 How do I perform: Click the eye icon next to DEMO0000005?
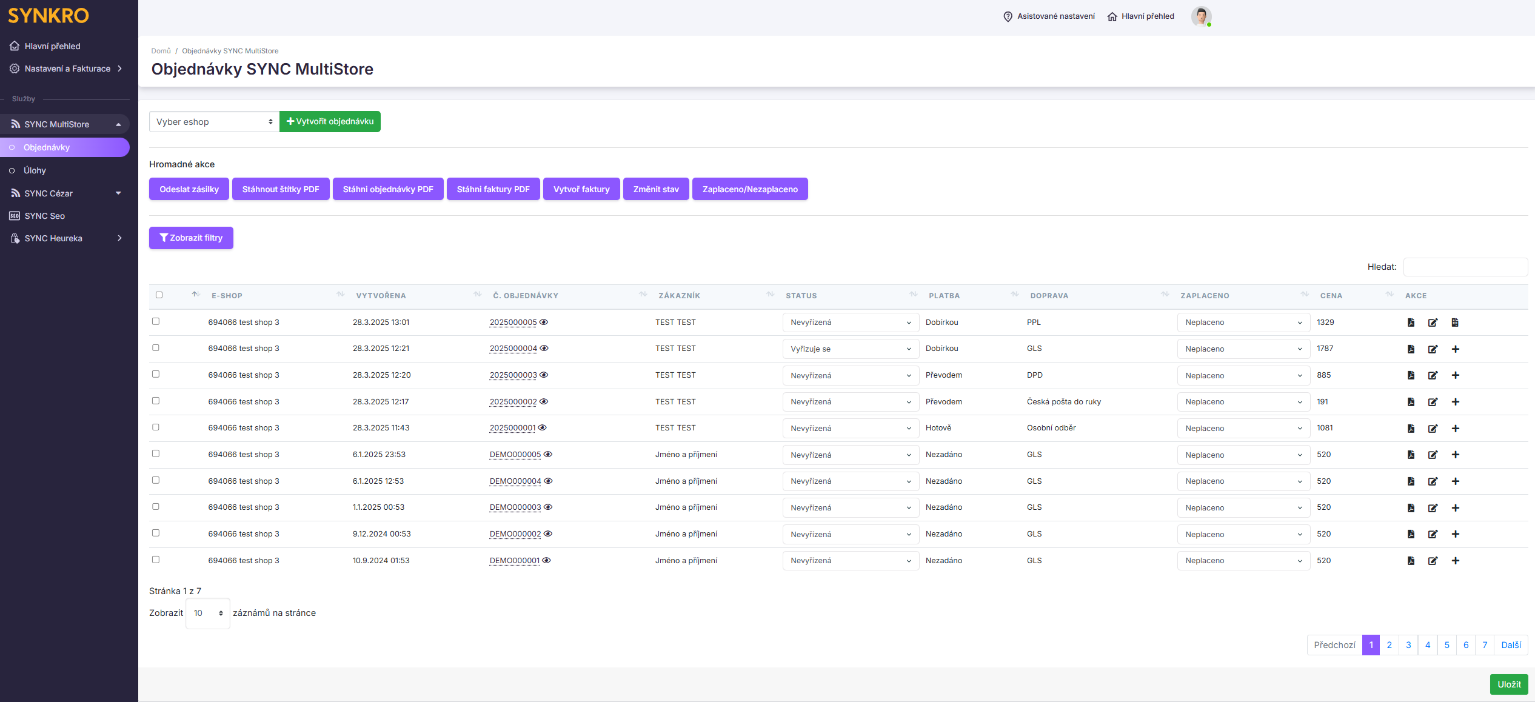tap(548, 455)
